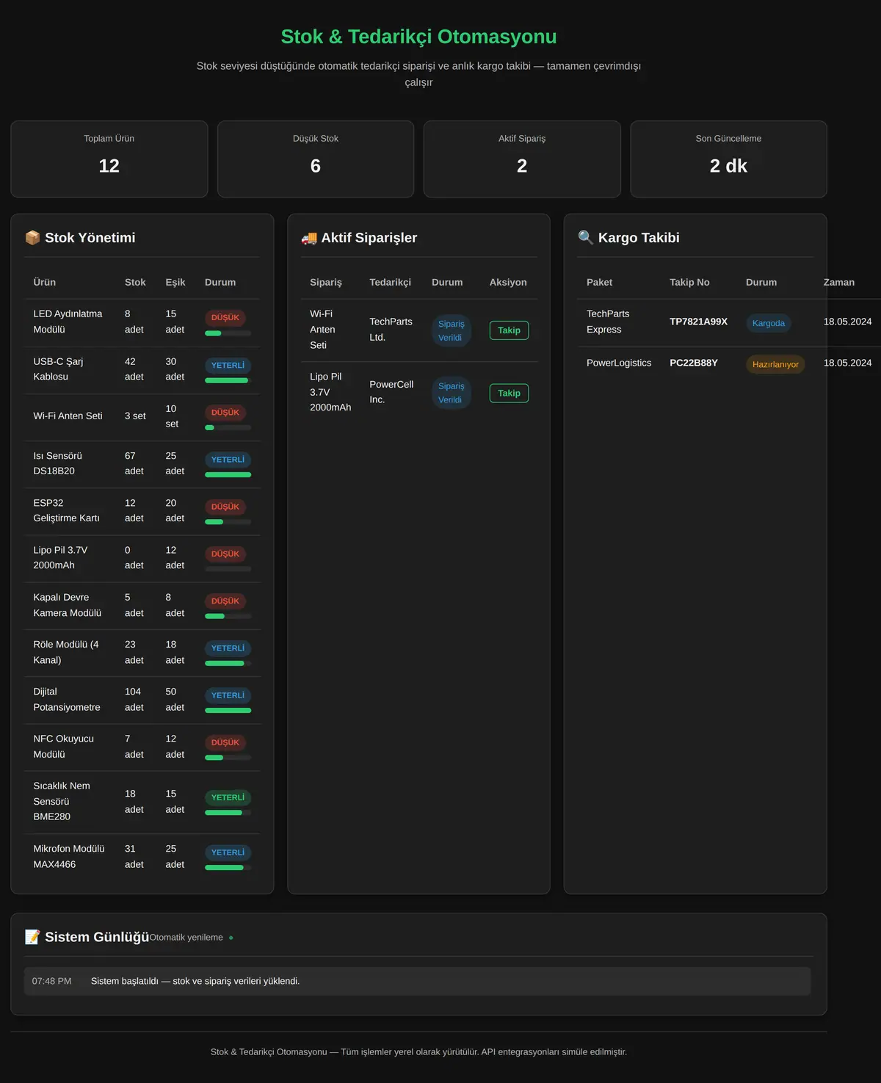Track the Wi-Fi Anten Seti order with Takip
The image size is (881, 1083).
coord(509,330)
